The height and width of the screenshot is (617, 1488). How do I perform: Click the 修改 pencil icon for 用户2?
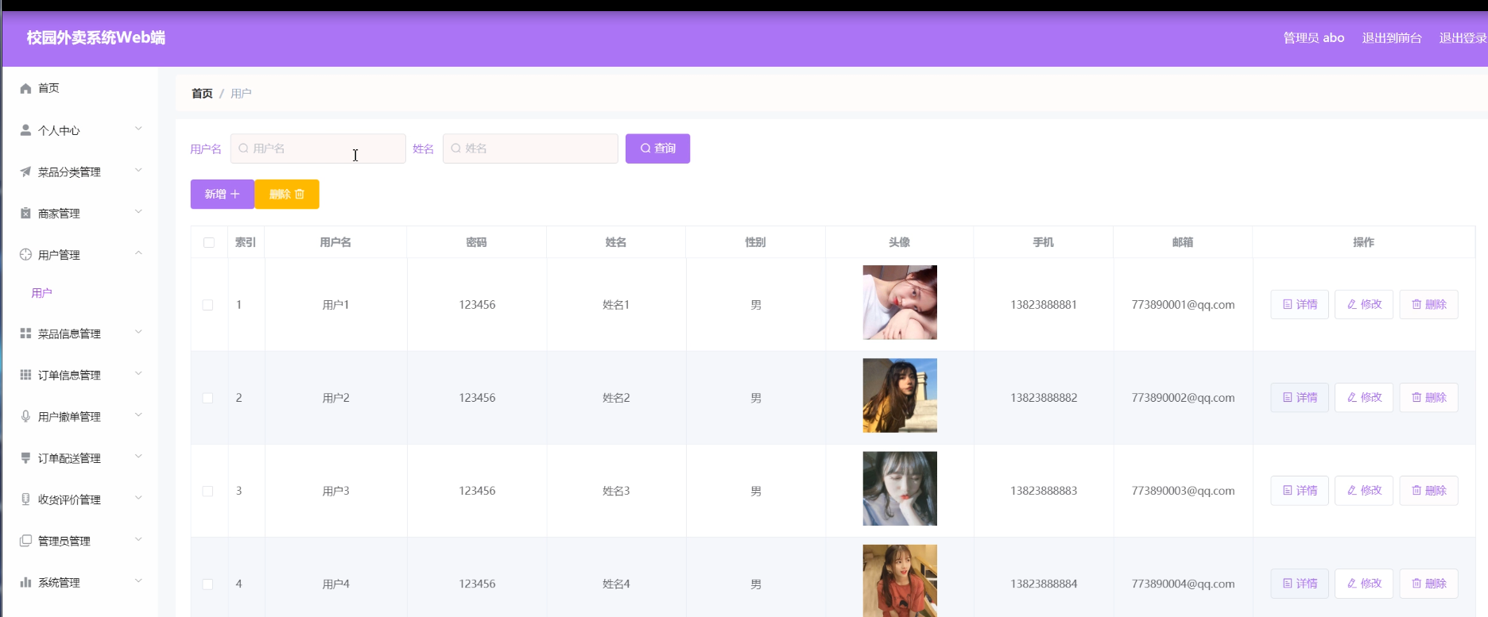coord(1352,397)
